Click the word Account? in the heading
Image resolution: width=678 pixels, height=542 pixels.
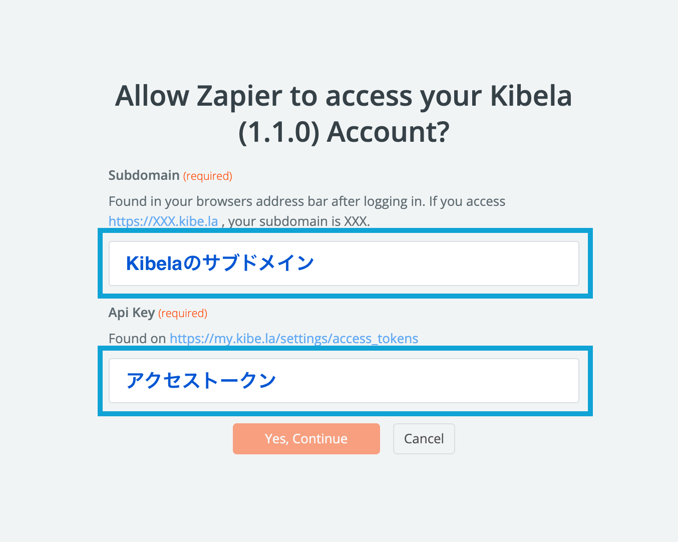[388, 133]
